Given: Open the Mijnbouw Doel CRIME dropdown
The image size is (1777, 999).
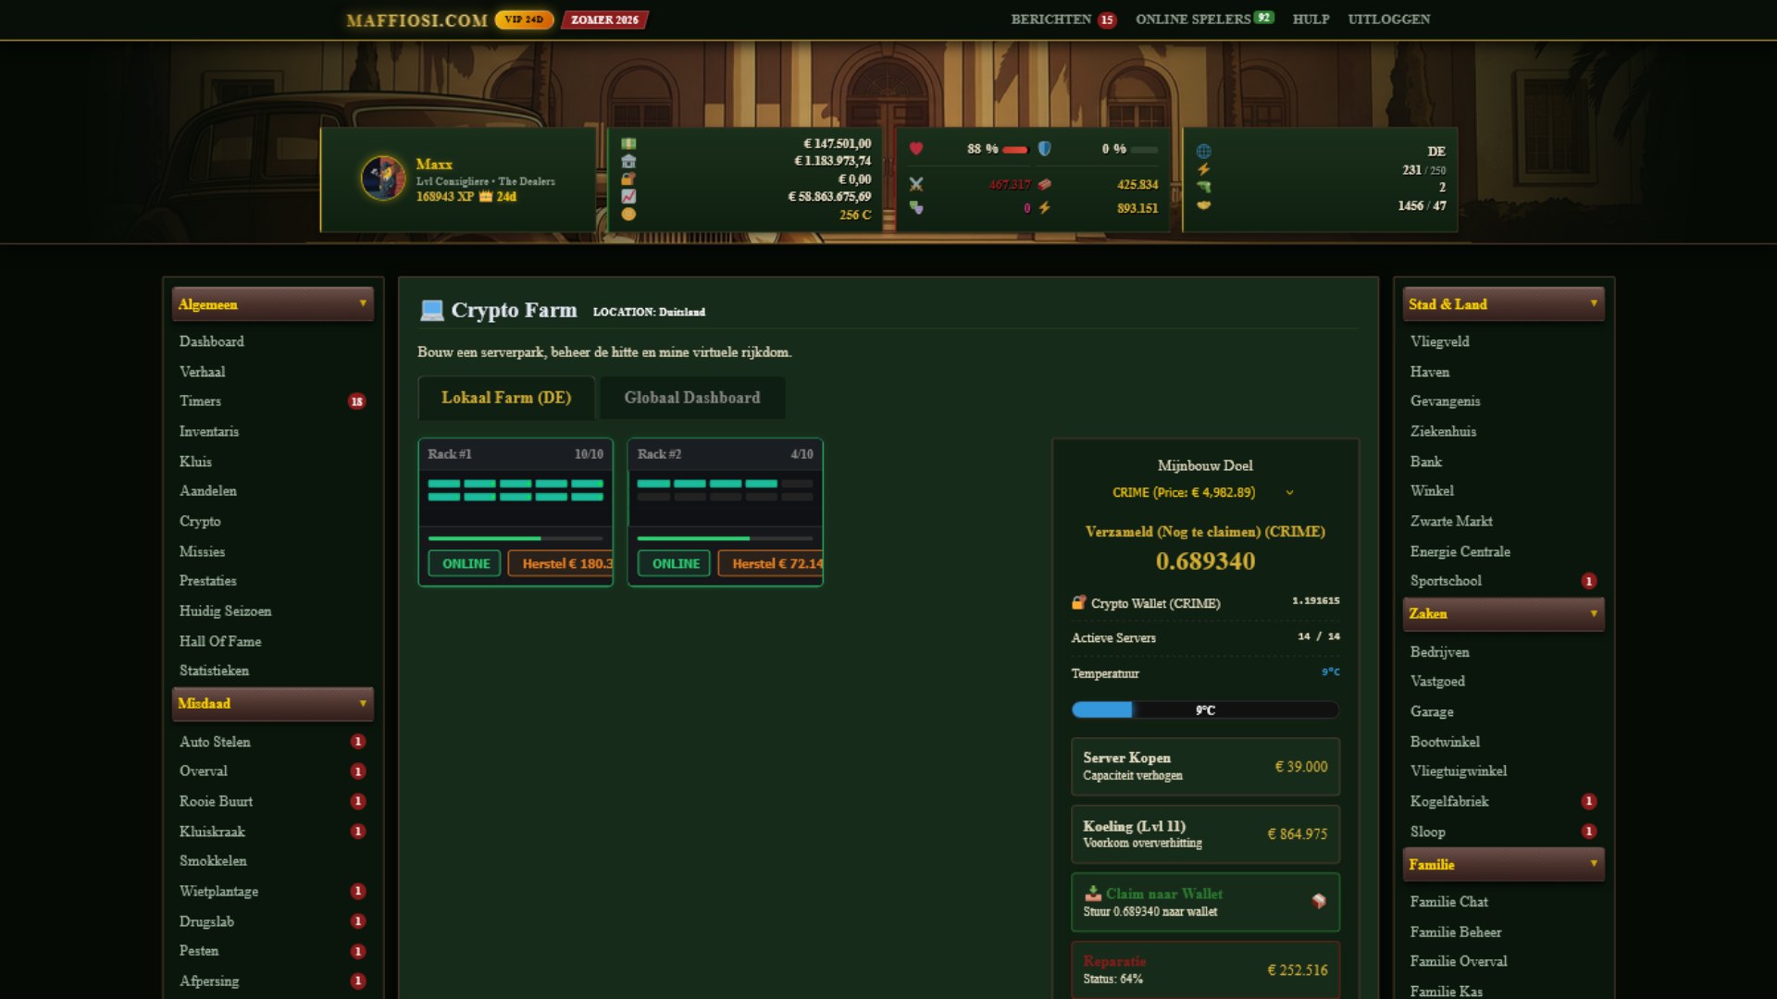Looking at the screenshot, I should click(1204, 492).
